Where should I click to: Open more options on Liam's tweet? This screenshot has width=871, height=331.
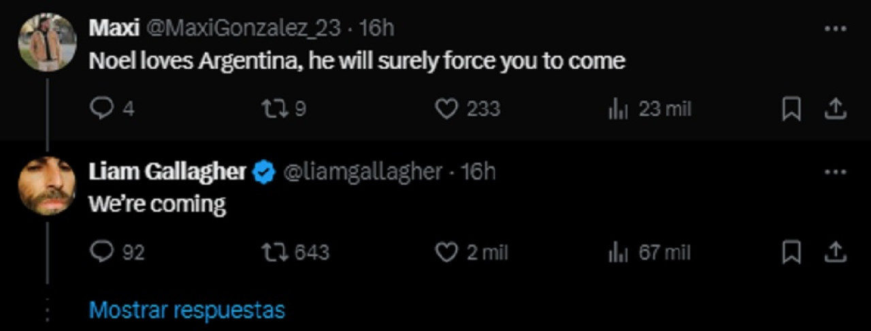835,172
